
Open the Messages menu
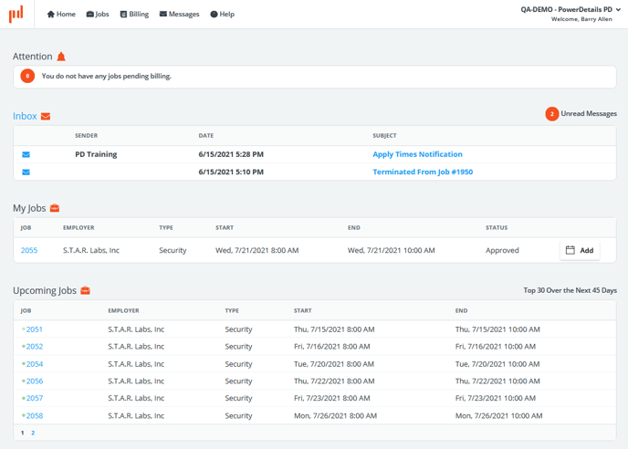coord(179,15)
